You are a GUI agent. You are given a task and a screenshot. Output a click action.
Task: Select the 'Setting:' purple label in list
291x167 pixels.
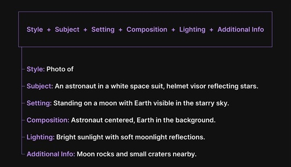39,103
